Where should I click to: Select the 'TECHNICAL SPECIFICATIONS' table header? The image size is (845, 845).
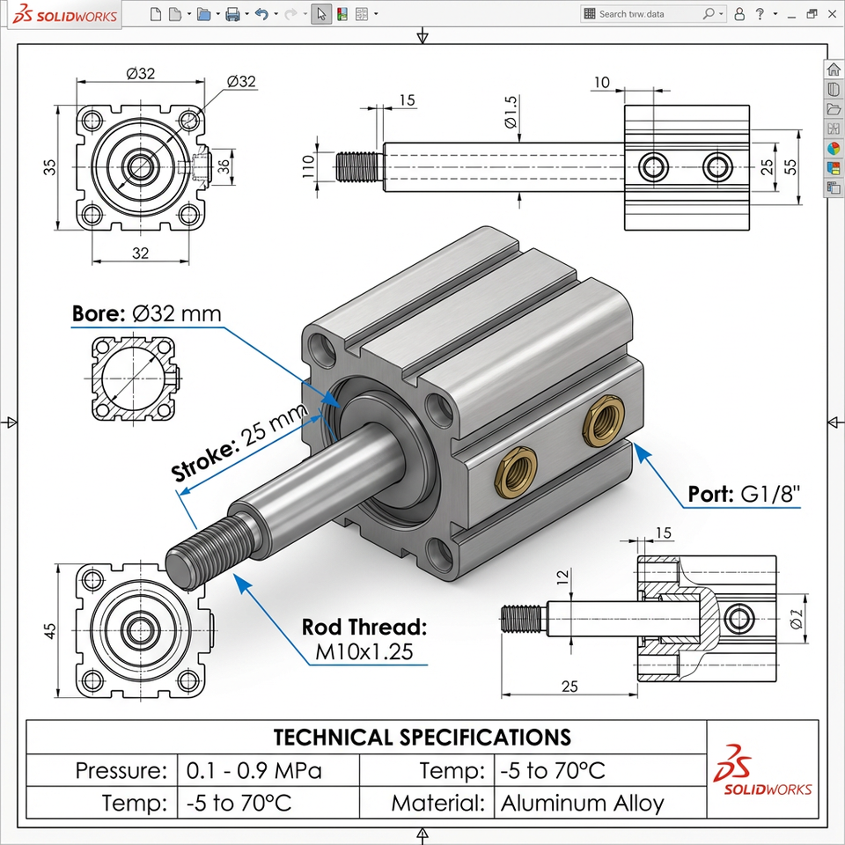click(422, 737)
